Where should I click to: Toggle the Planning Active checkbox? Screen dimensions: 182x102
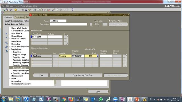tap(109, 21)
